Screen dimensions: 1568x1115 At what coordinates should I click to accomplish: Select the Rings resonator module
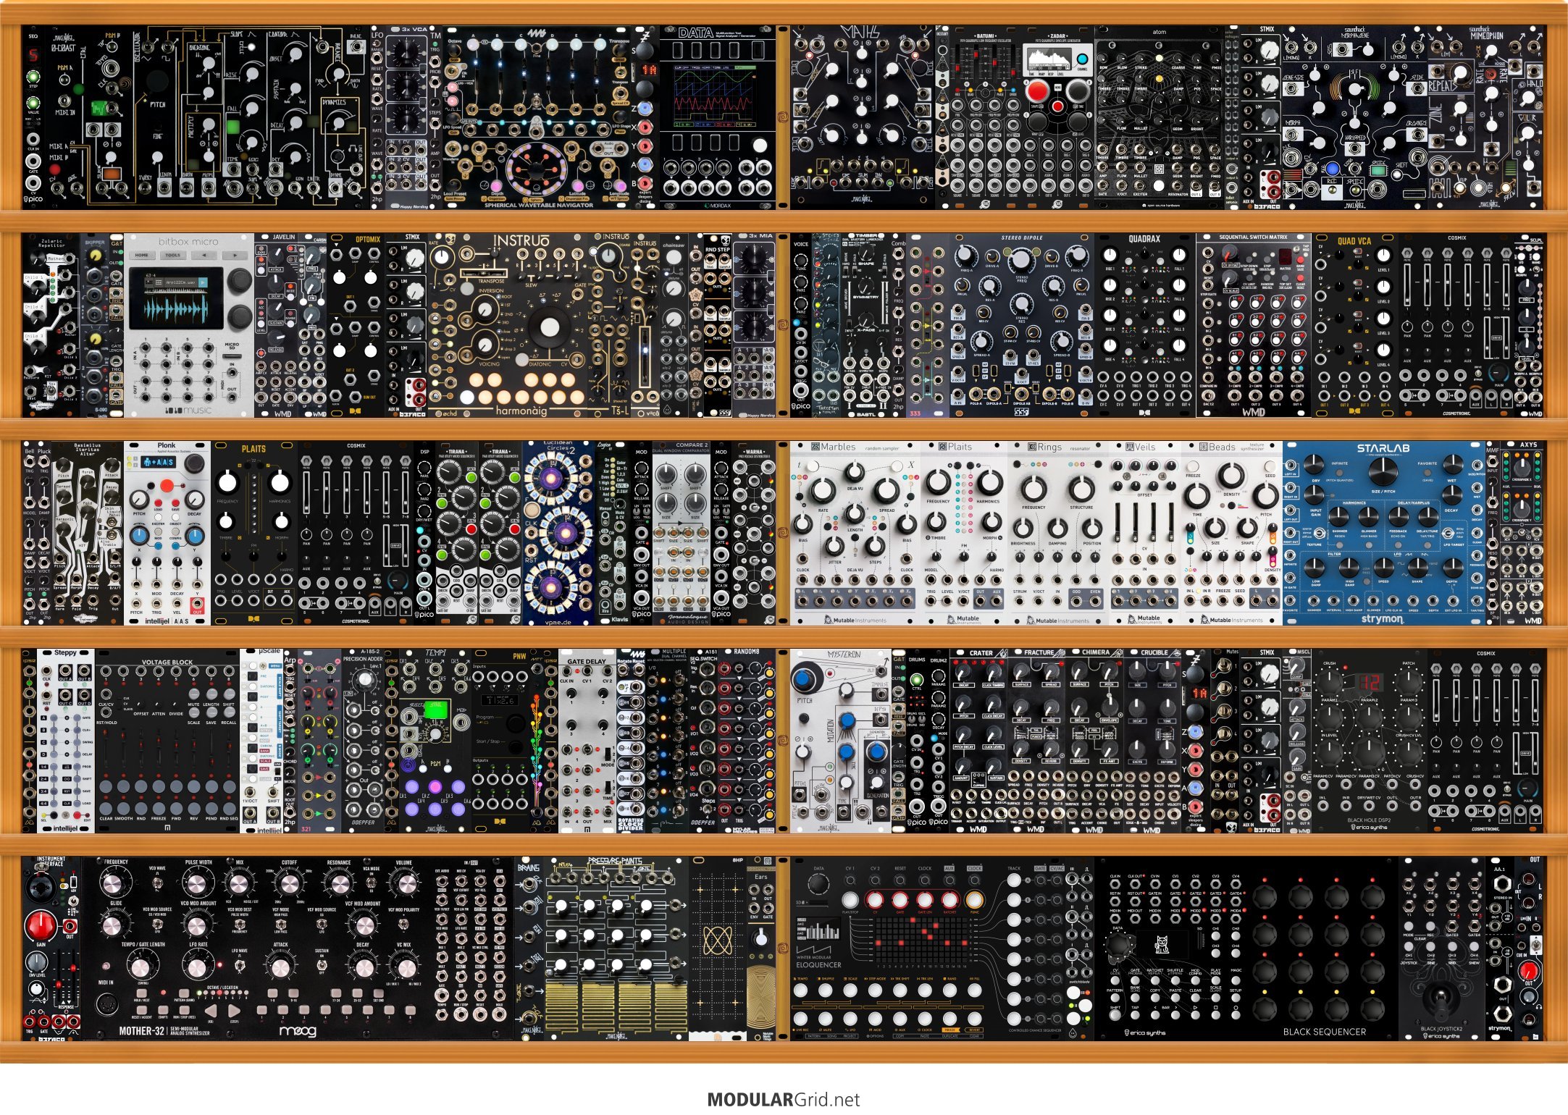pos(1057,534)
